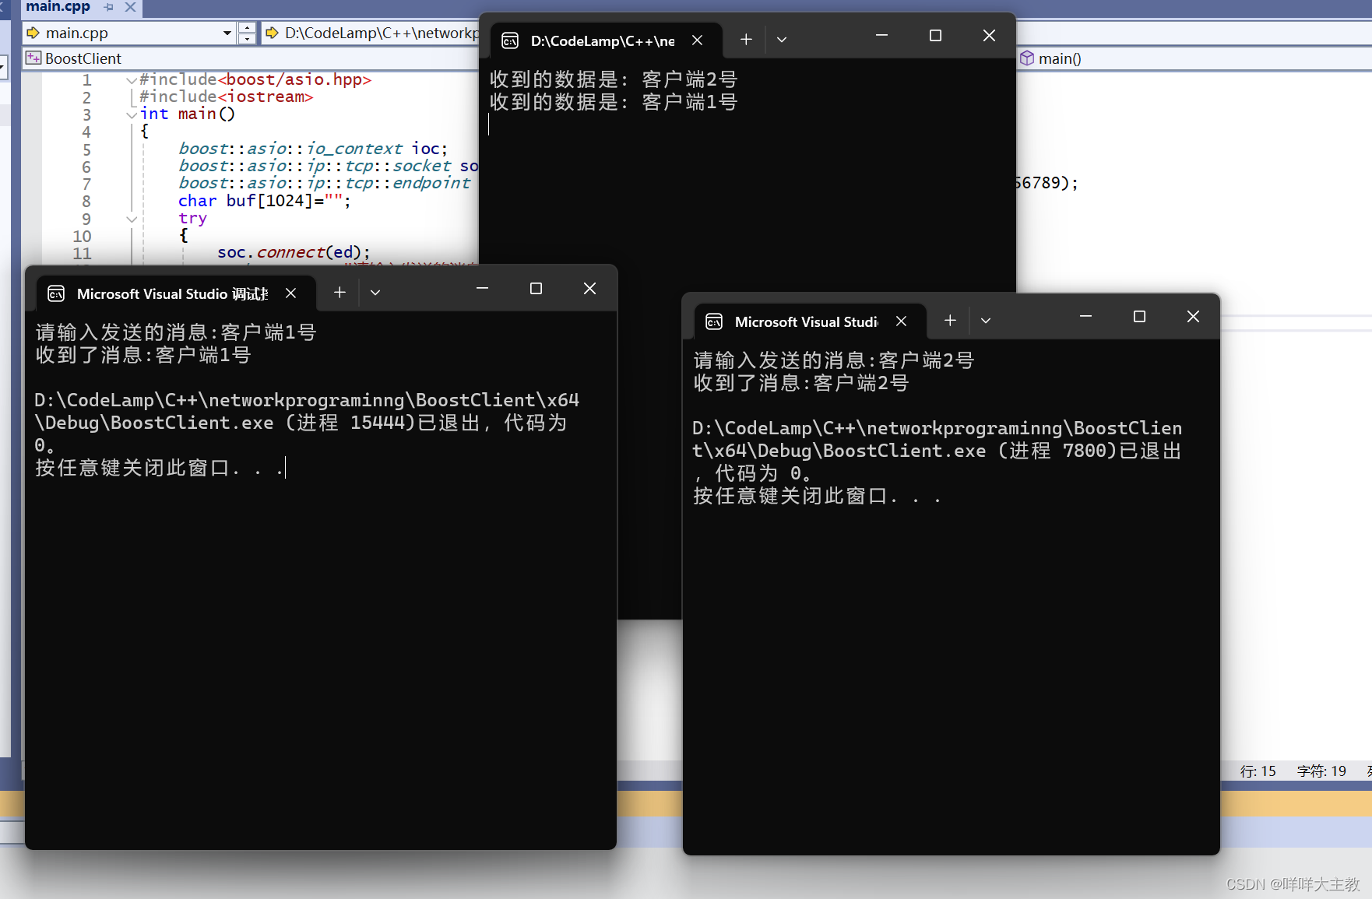The width and height of the screenshot is (1372, 899).
Task: Click the pin icon on main.cpp tab
Action: pyautogui.click(x=108, y=7)
